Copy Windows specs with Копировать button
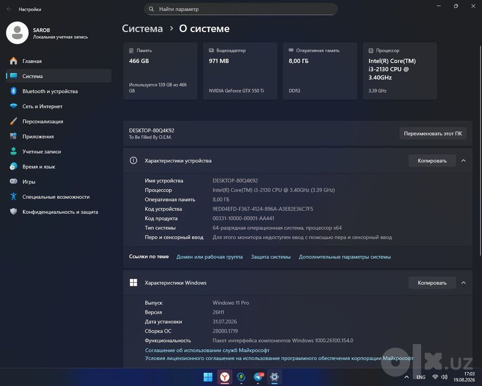 pos(432,283)
